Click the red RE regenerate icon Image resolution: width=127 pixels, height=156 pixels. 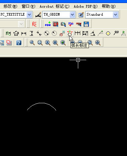point(34,24)
